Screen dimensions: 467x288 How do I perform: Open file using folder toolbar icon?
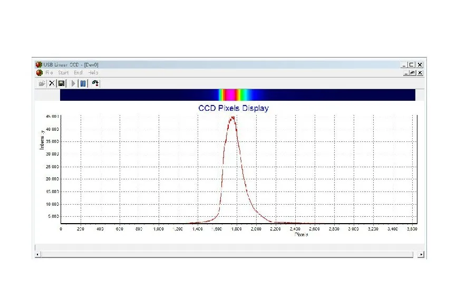click(42, 83)
